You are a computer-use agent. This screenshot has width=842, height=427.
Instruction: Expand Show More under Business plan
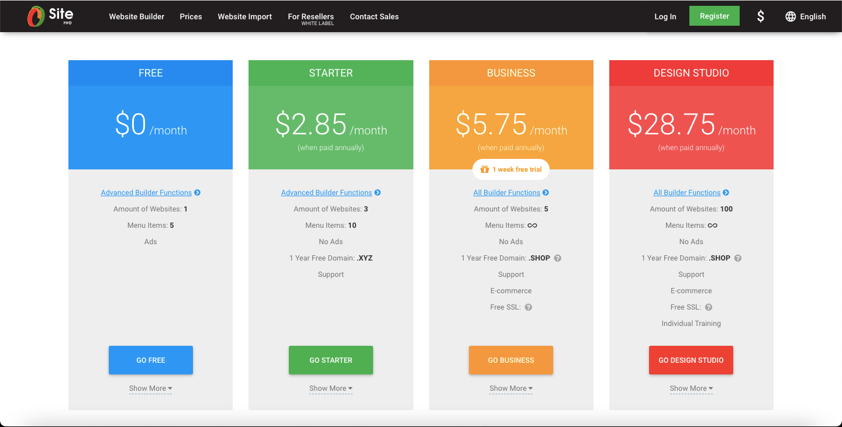511,388
